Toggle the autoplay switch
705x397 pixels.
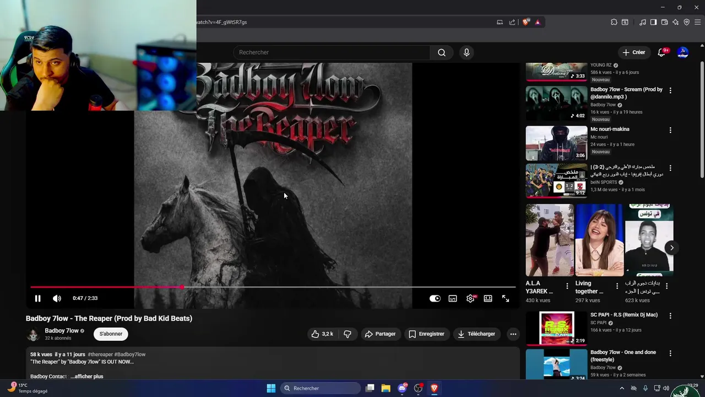point(435,298)
